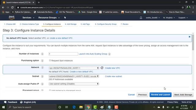Open Cortana circle icon
Viewport: 196px width, 110px height.
(x=60, y=107)
